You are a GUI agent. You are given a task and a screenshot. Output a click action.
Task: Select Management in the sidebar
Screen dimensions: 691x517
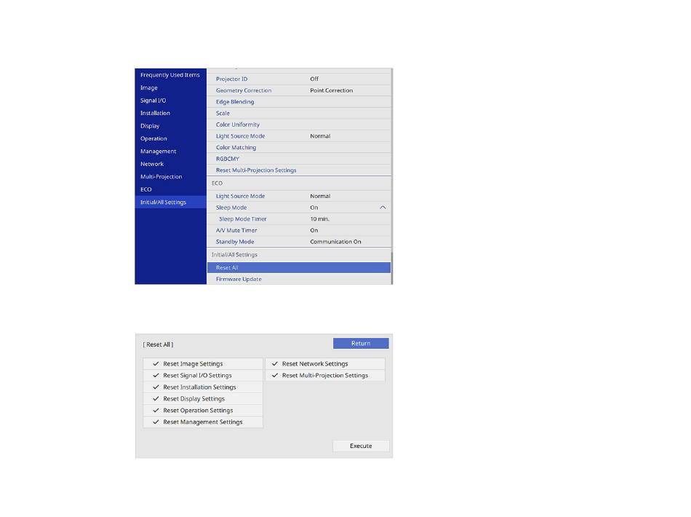(170, 151)
